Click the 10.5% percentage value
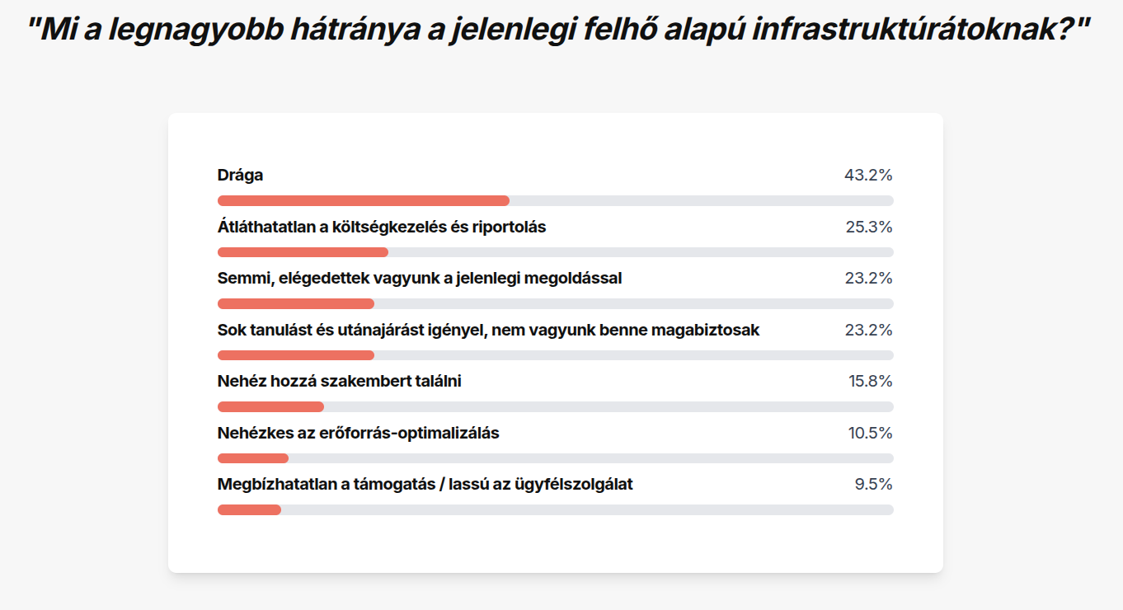This screenshot has height=610, width=1123. pos(871,433)
